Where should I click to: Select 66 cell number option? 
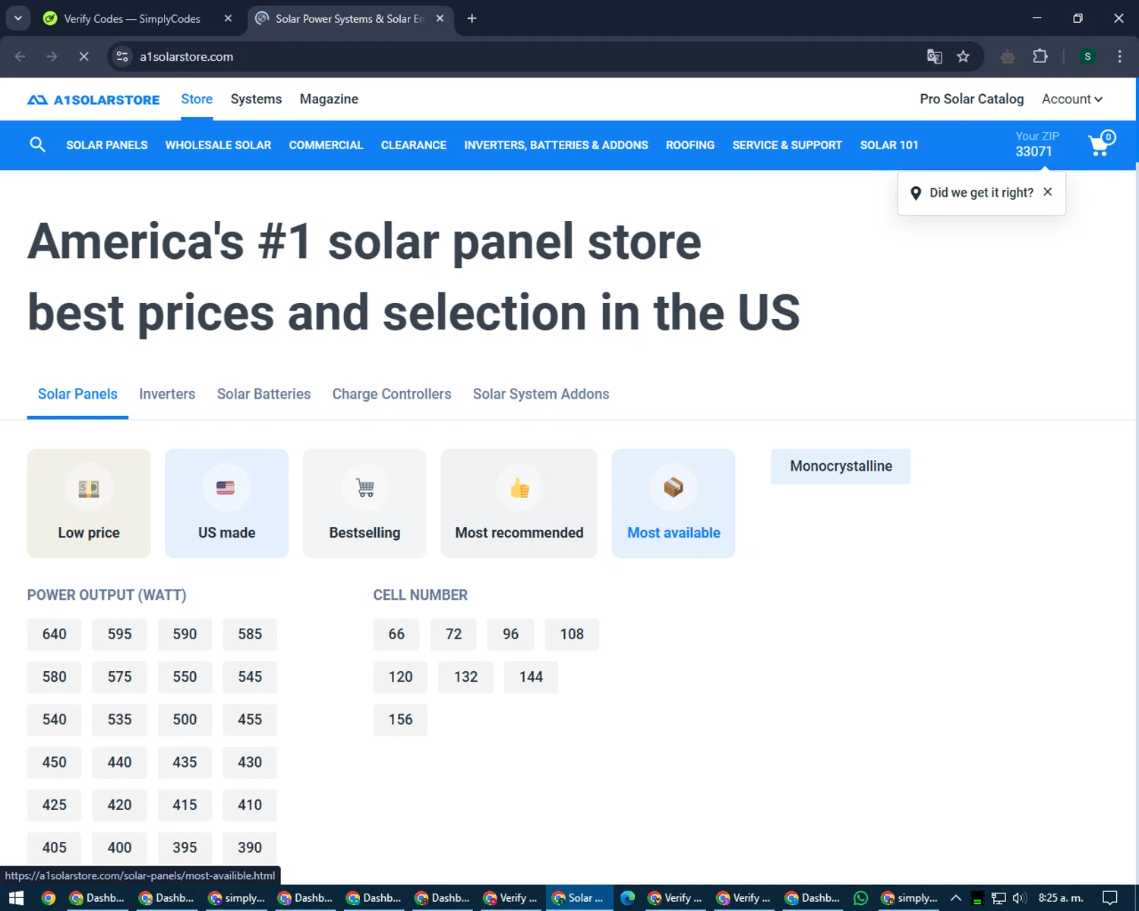tap(396, 634)
